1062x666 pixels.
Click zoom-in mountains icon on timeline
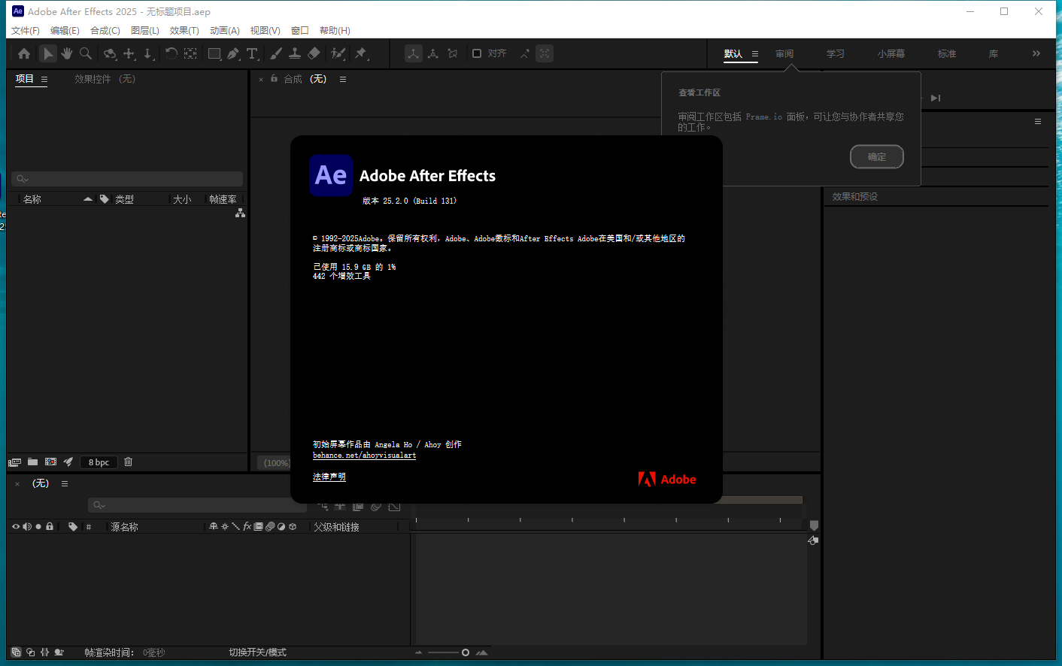coord(482,652)
